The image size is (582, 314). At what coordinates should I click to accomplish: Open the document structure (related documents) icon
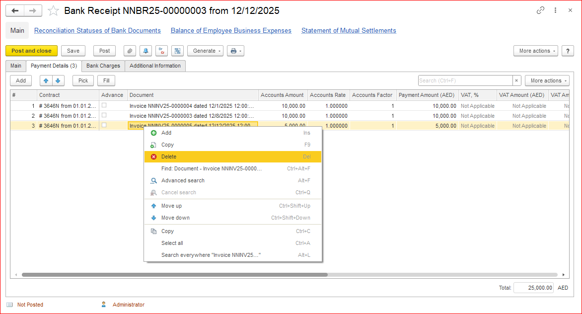[x=177, y=51]
